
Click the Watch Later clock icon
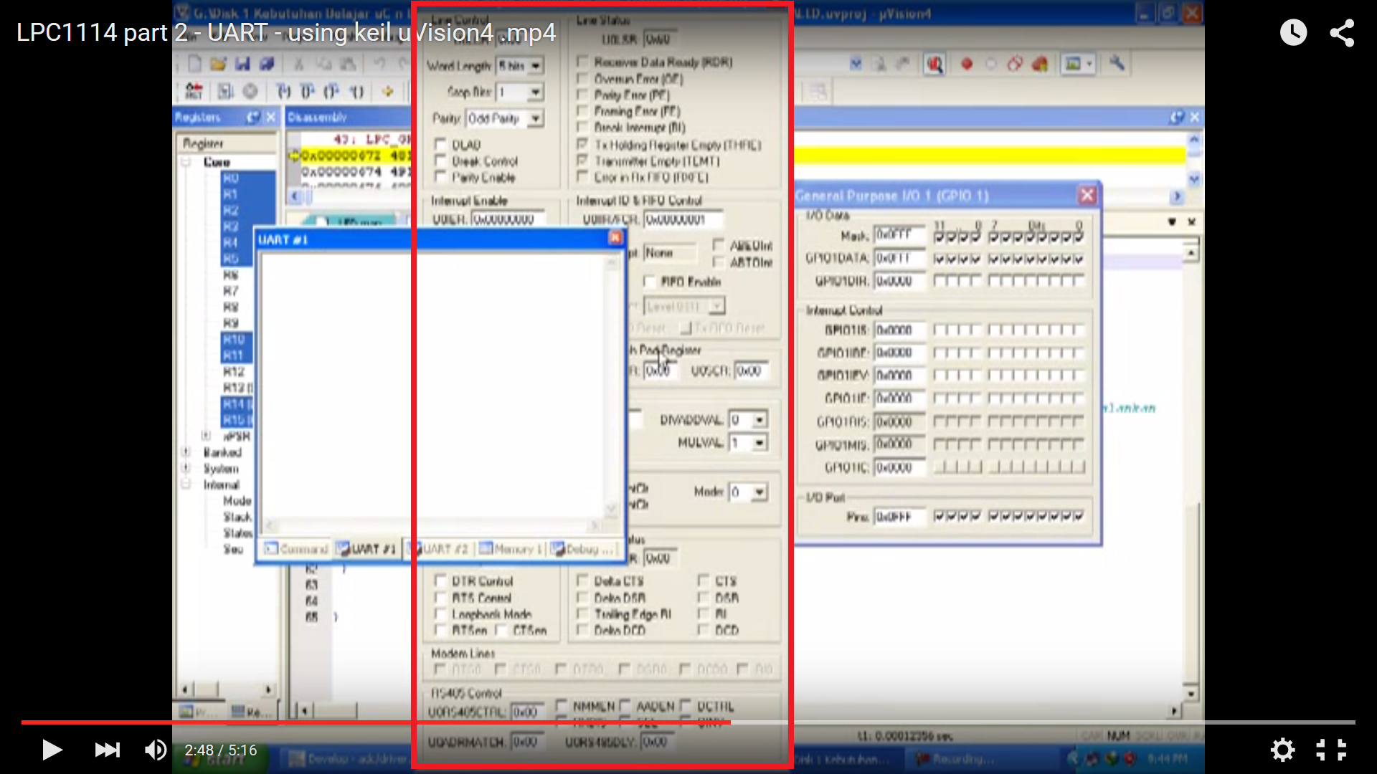[1293, 32]
